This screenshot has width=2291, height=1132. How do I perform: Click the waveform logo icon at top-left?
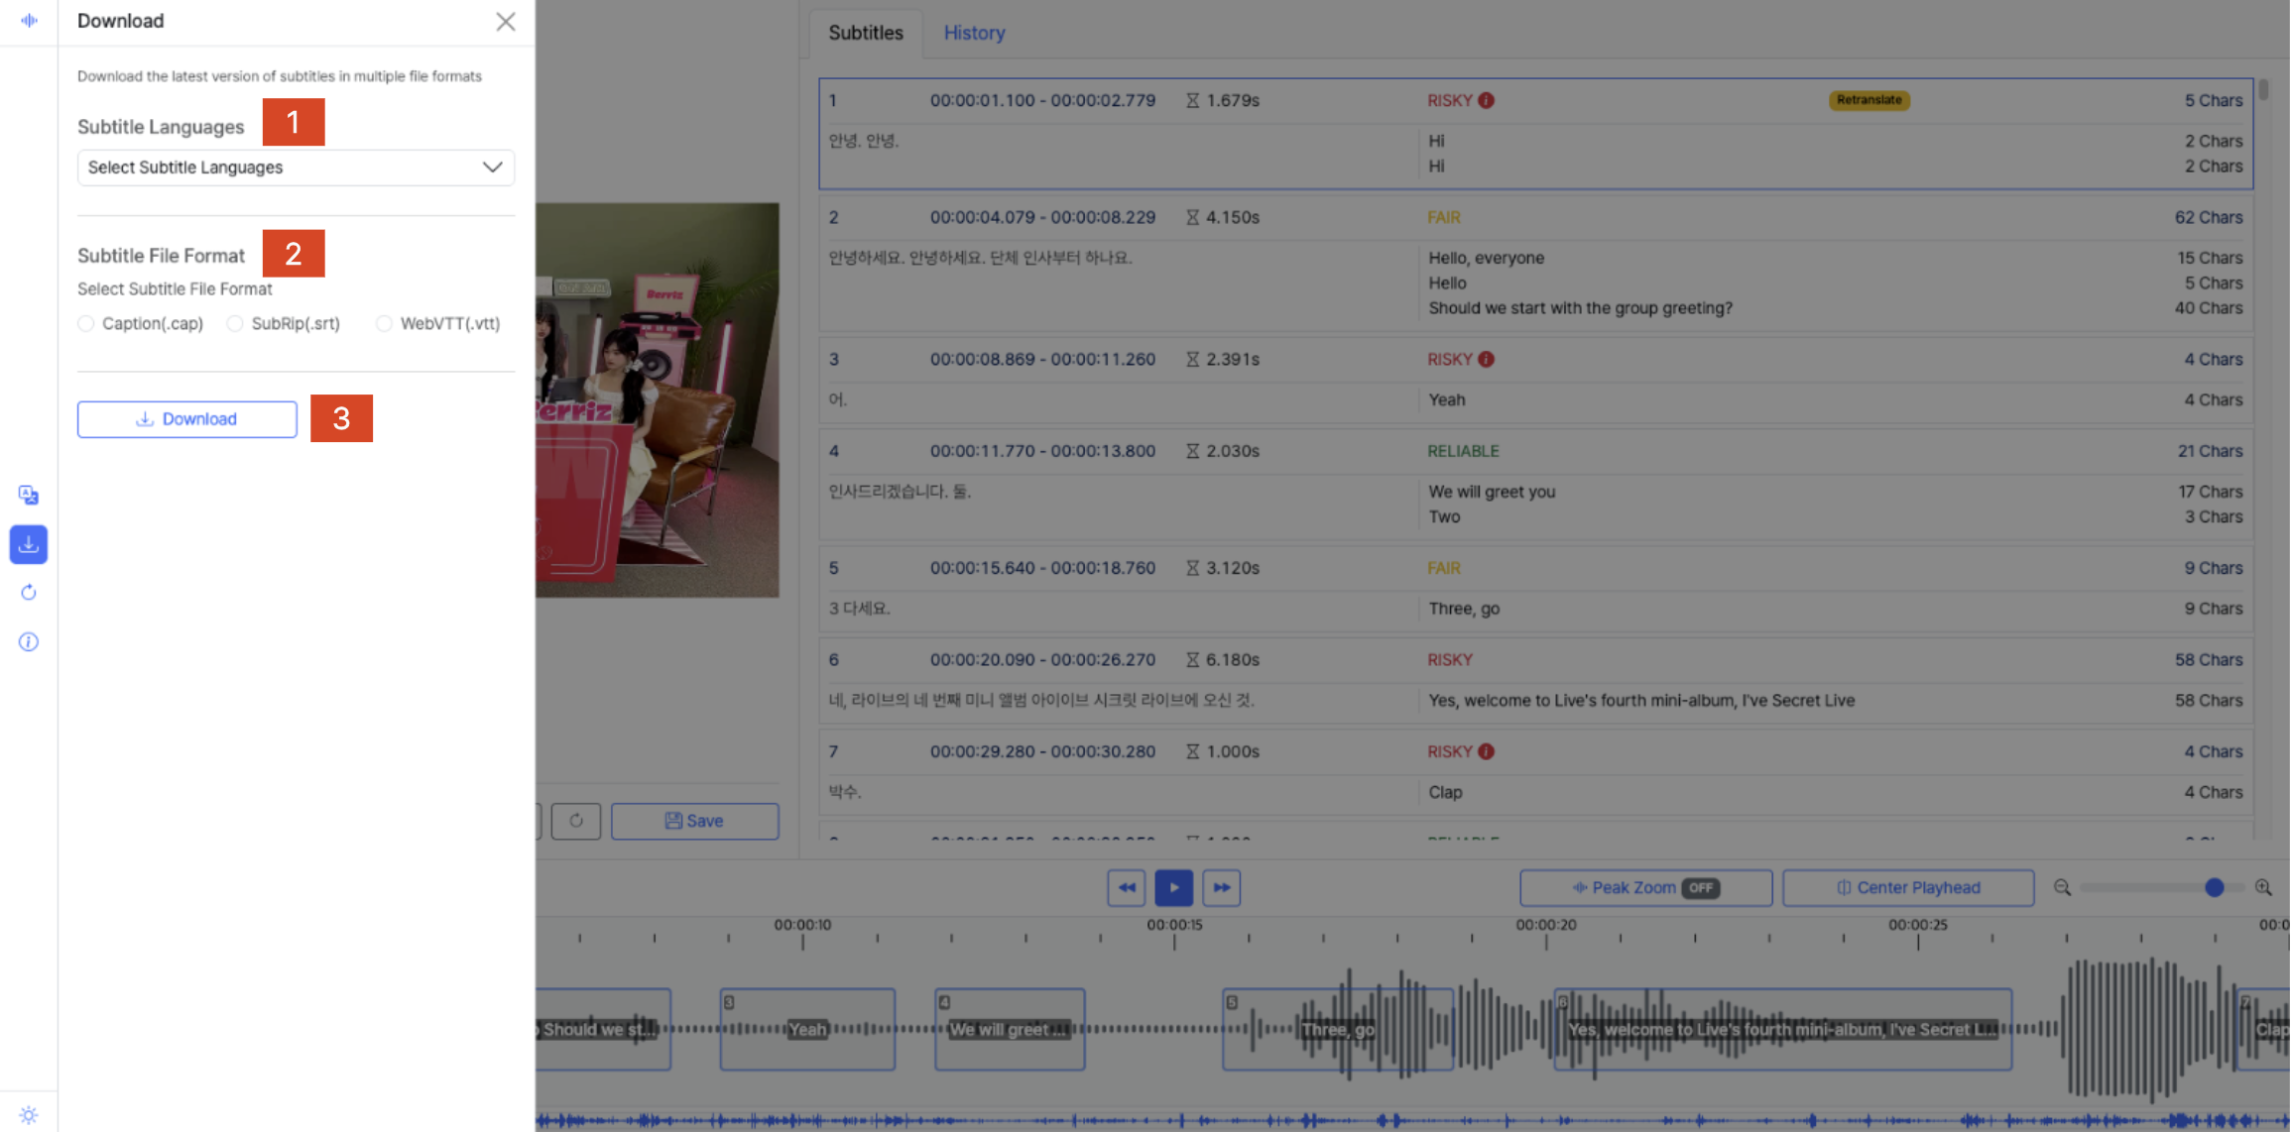(29, 20)
